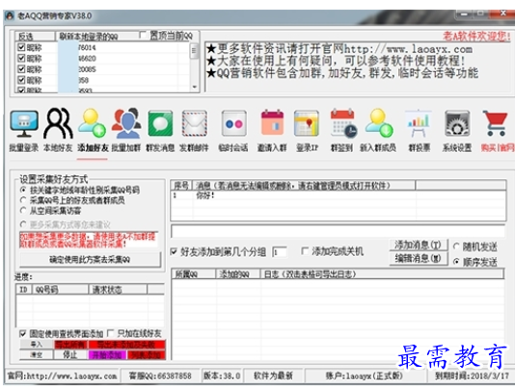This screenshot has width=515, height=387.
Task: Open the 临时会话 temporary chat tool
Action: click(x=233, y=130)
